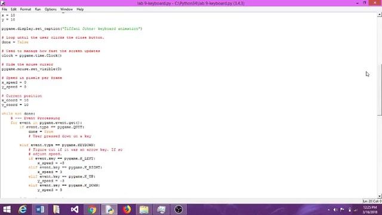382x215 pixels.
Task: Click the line 'x_speed = 0'
Action: pyautogui.click(x=14, y=82)
